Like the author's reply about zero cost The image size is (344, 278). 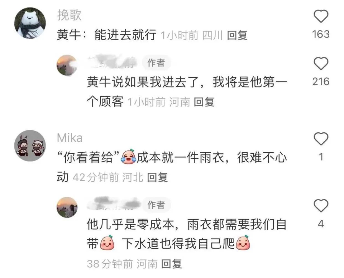[x=321, y=206]
